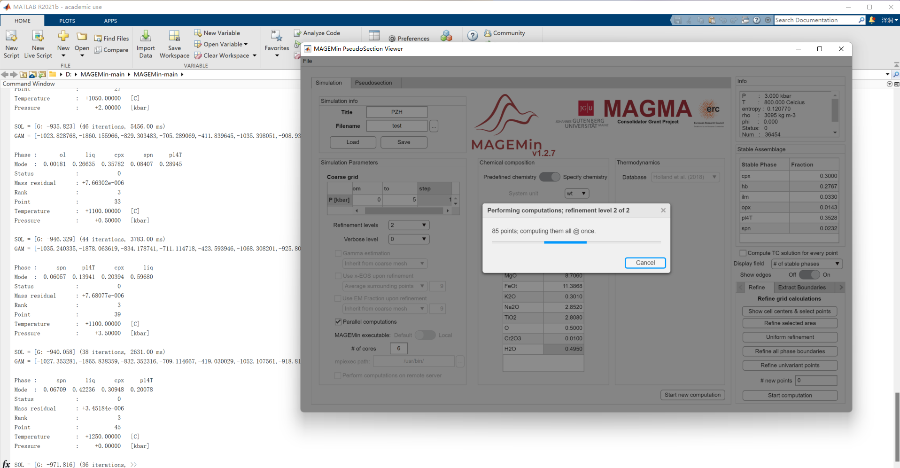Click the computation progress bar
900x468 pixels.
coord(565,242)
